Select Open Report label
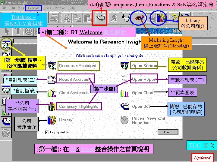Viewport: 217px width, 162px height. coord(144,79)
